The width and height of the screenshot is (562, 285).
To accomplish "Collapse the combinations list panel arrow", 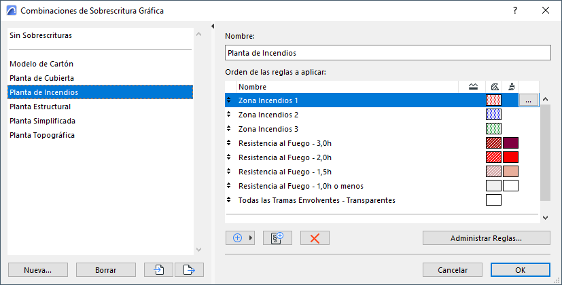I will [213, 26].
